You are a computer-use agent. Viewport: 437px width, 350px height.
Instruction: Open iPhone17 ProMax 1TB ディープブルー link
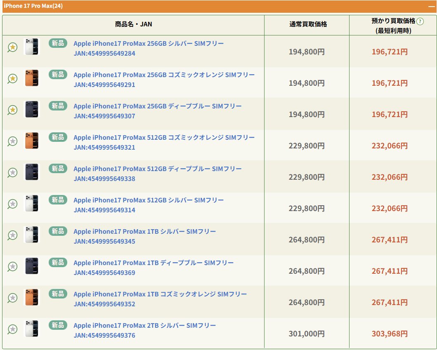coord(154,263)
